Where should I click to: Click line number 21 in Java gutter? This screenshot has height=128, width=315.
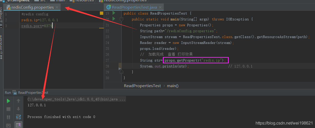[x=107, y=25]
